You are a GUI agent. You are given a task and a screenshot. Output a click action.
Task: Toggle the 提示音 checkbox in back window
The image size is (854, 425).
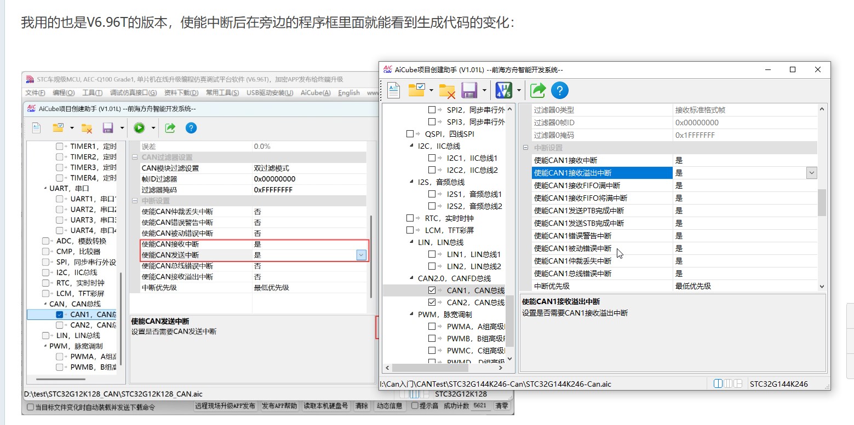415,406
